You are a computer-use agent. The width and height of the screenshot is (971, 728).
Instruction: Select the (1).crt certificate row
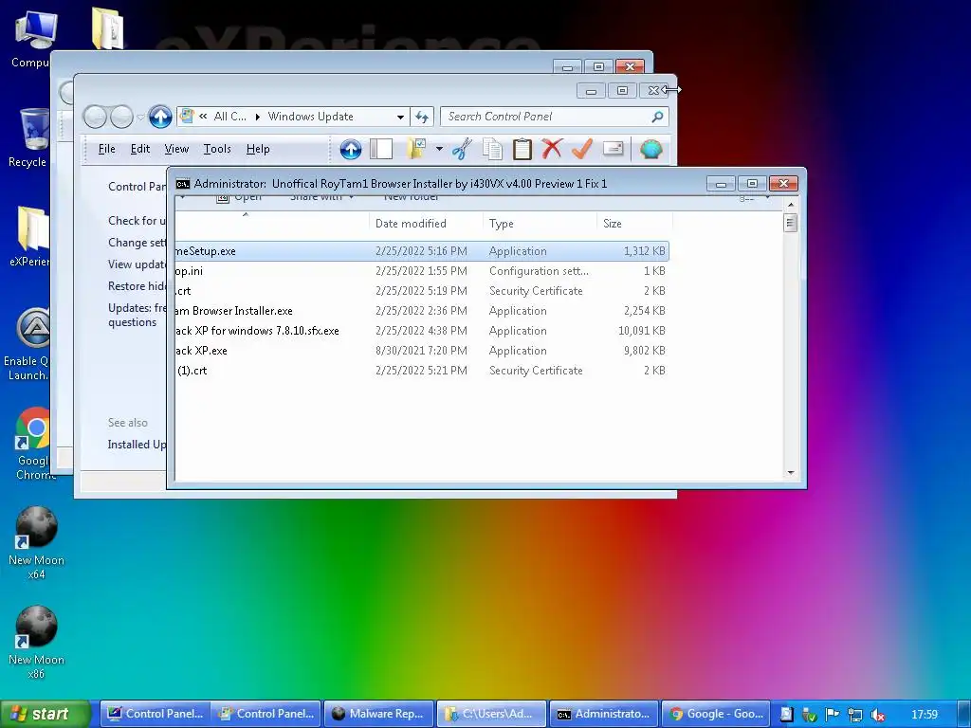[x=422, y=370]
